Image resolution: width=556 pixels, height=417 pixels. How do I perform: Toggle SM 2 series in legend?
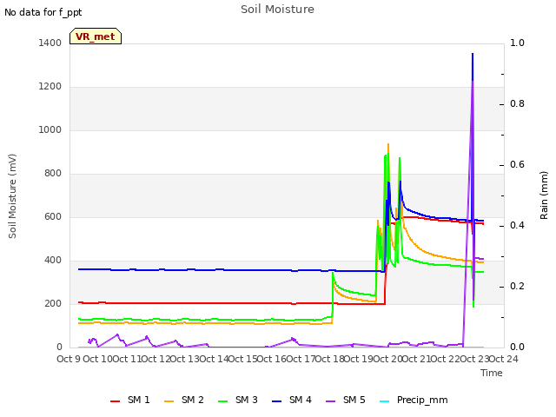[x=184, y=400]
